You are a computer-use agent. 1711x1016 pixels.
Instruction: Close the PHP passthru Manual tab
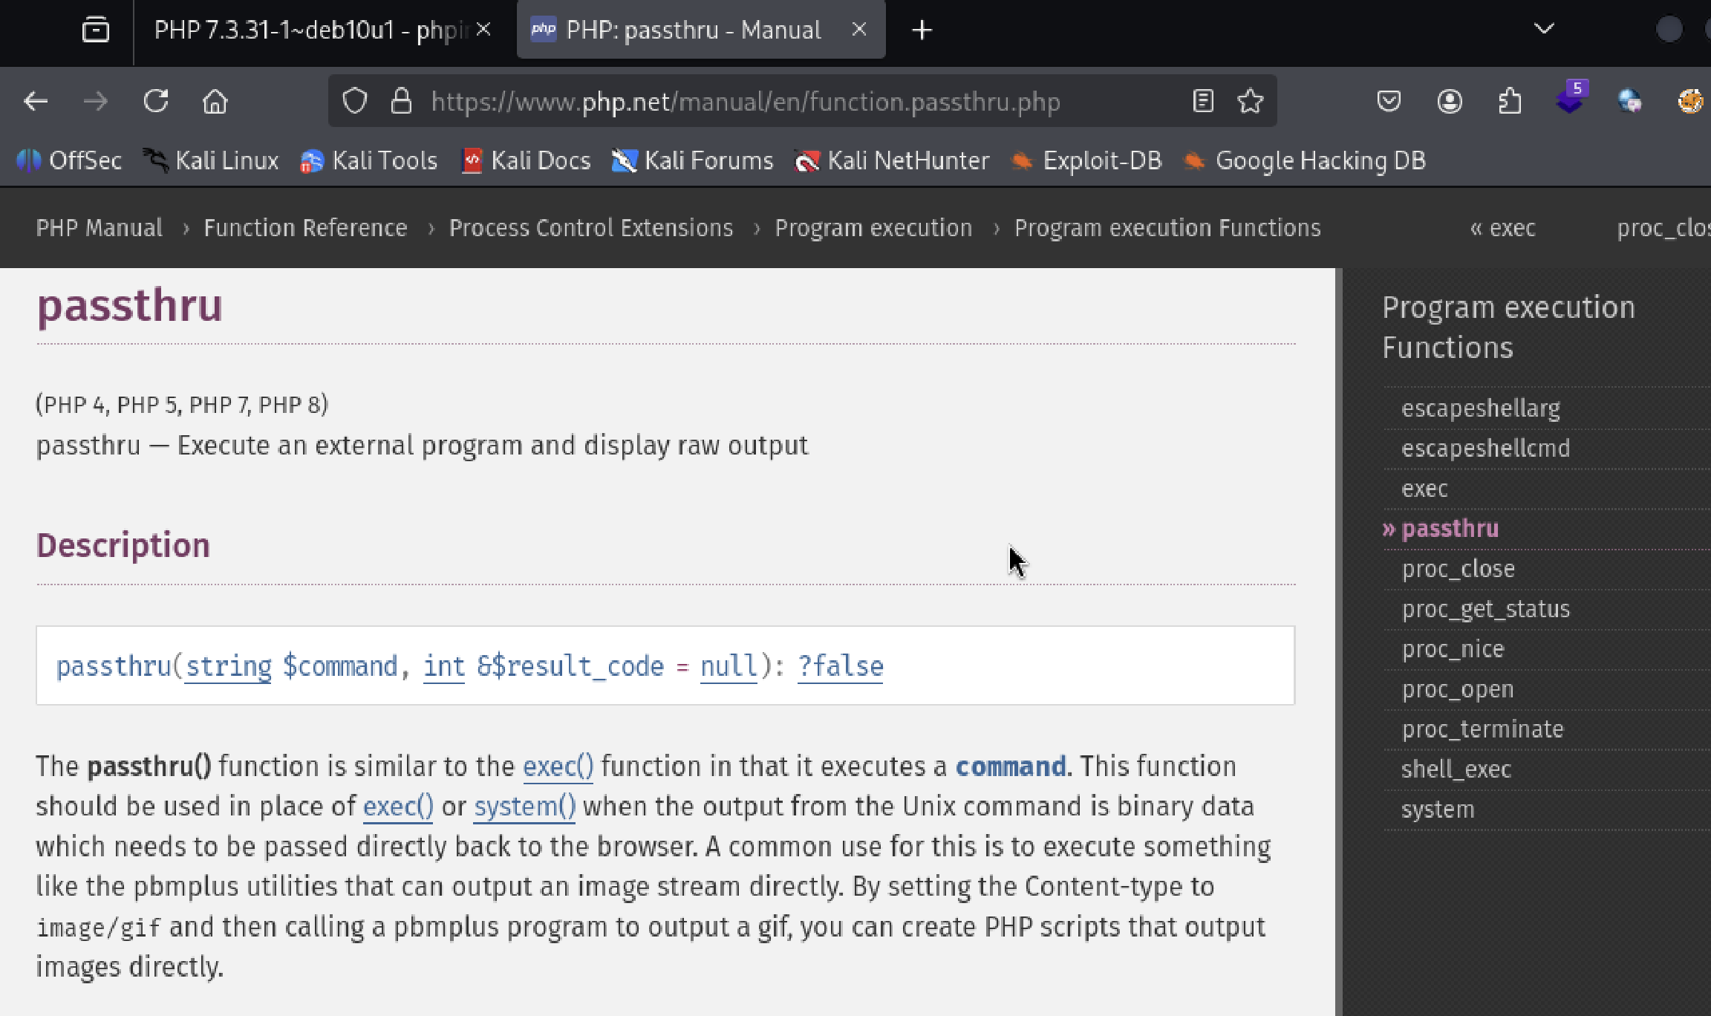(x=859, y=30)
